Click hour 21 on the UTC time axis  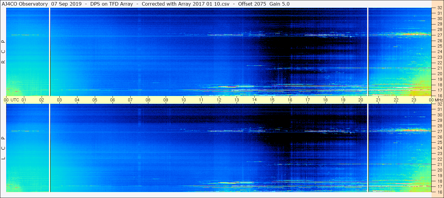[x=378, y=100]
